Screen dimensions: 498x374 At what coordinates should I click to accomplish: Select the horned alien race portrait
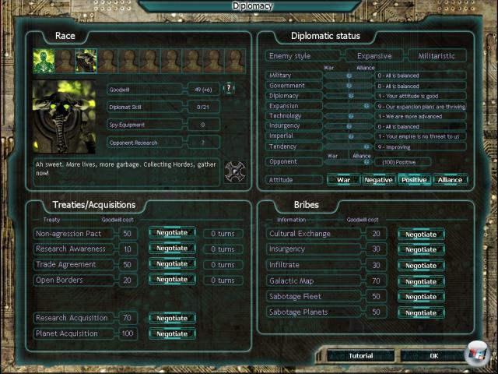pos(86,61)
